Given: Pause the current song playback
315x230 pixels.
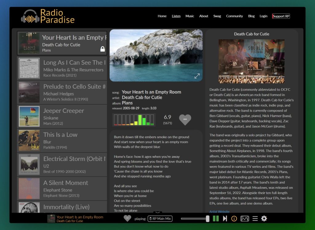Looking at the screenshot, I should point(216,219).
